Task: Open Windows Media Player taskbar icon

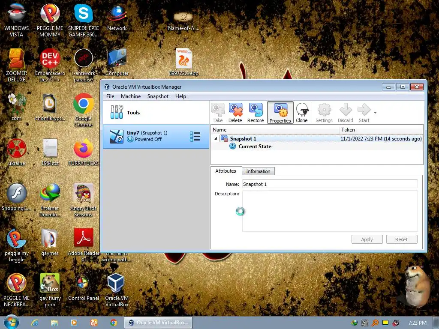Action: point(74,323)
